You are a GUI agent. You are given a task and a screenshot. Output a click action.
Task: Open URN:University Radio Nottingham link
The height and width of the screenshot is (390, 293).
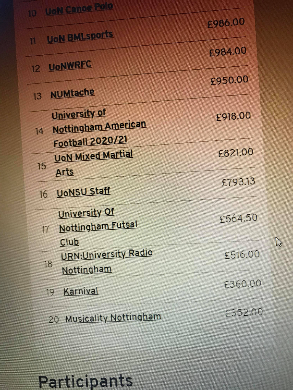106,261
